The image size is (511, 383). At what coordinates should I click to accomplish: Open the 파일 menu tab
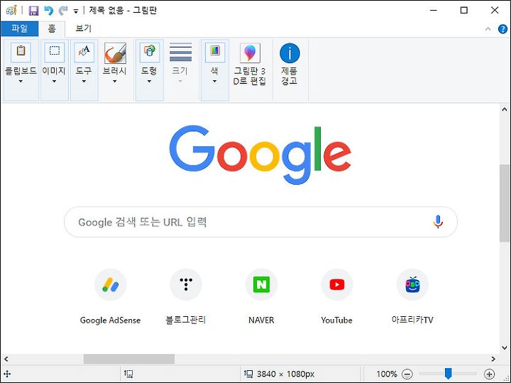pos(20,28)
